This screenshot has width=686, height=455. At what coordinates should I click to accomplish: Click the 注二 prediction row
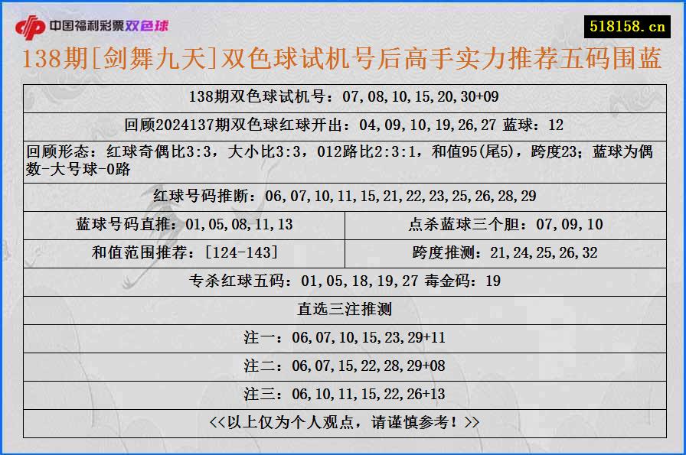coord(343,365)
